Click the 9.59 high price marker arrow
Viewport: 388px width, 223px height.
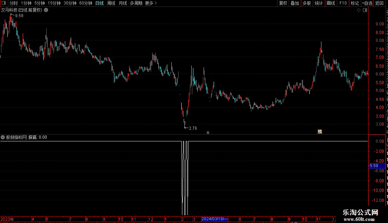pyautogui.click(x=12, y=15)
